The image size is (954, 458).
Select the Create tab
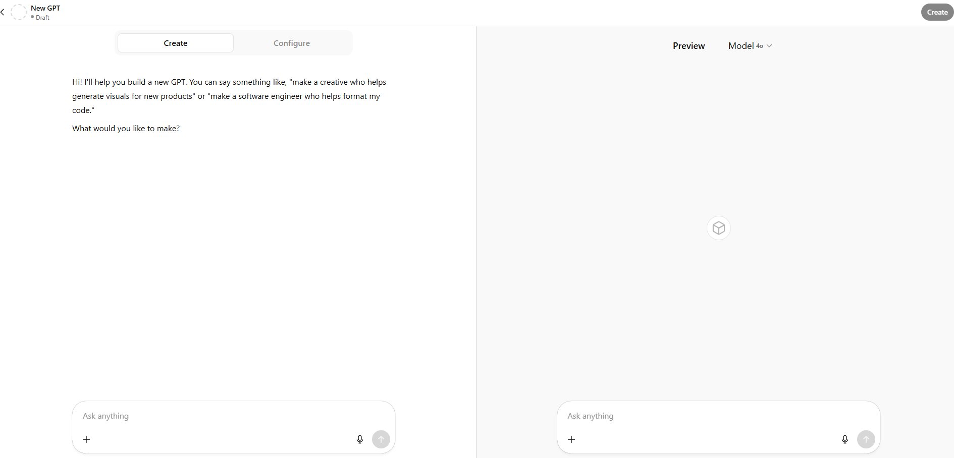[x=176, y=43]
